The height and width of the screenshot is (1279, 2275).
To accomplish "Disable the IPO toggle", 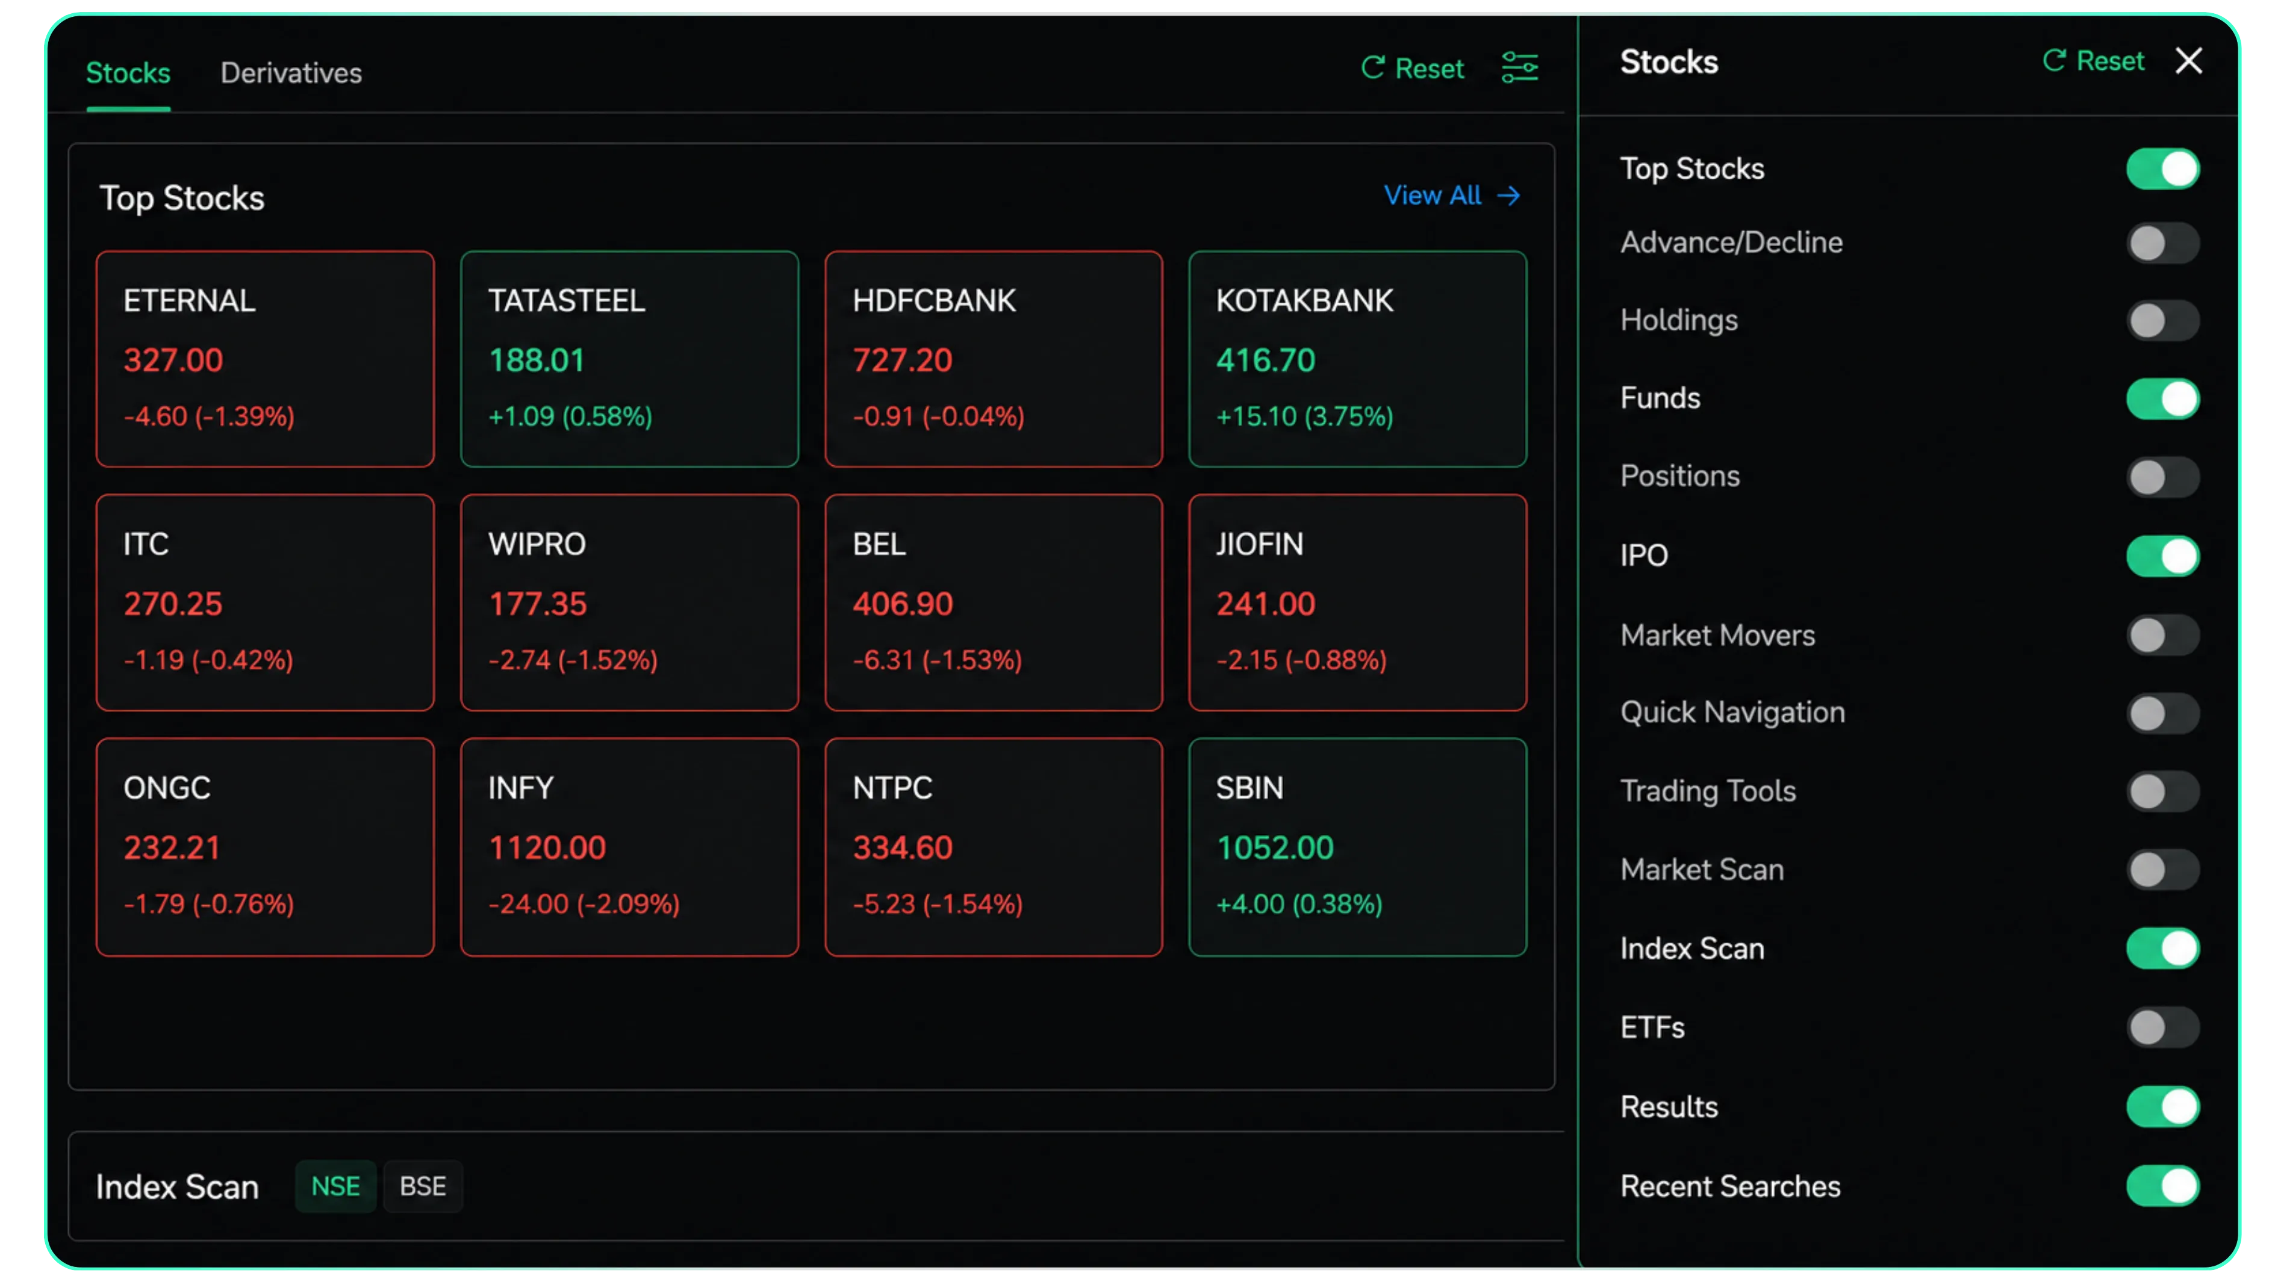I will pyautogui.click(x=2162, y=556).
